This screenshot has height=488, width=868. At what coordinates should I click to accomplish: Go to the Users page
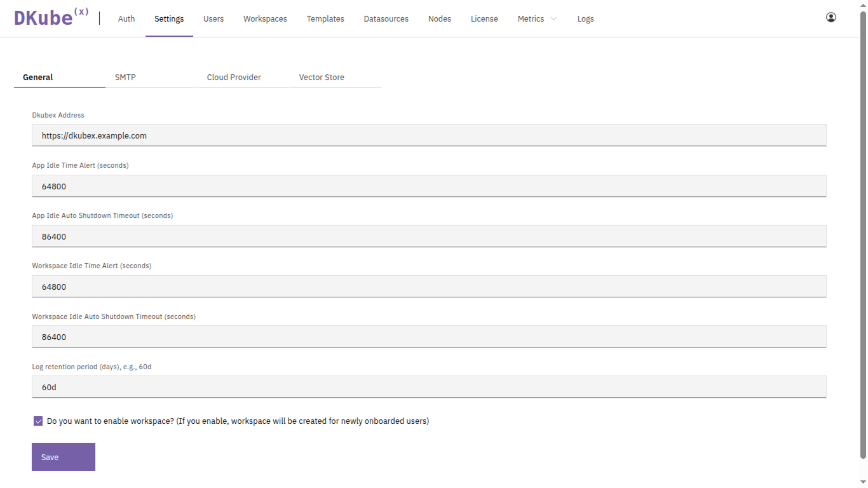[x=214, y=19]
